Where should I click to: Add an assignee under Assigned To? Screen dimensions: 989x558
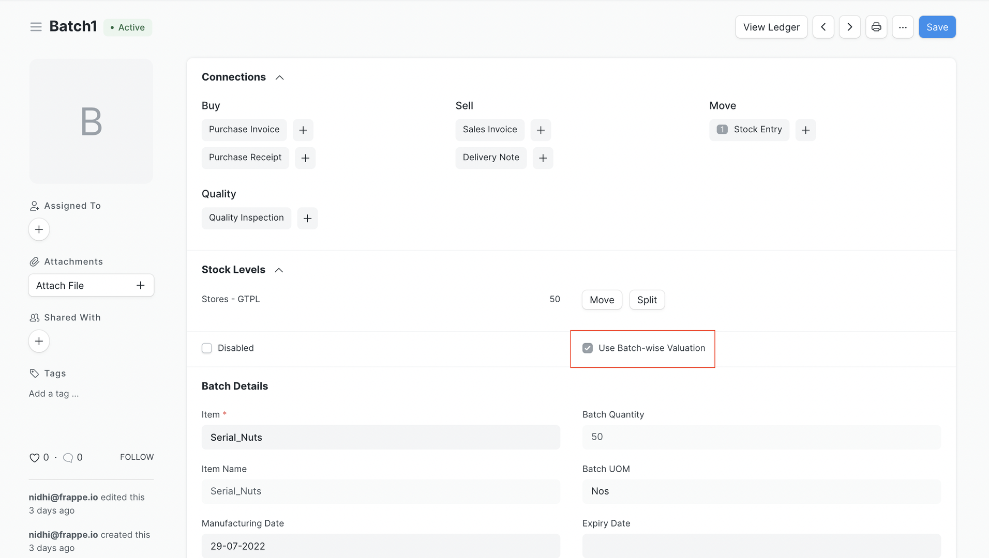point(39,229)
